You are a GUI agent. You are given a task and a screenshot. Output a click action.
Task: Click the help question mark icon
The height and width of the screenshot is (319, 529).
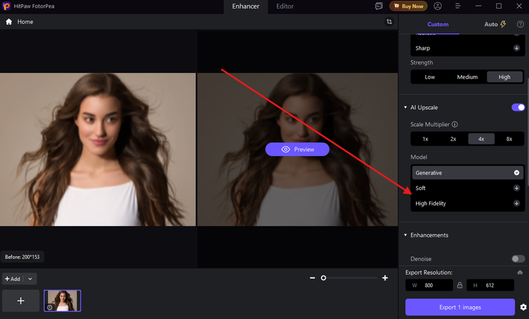point(520,24)
